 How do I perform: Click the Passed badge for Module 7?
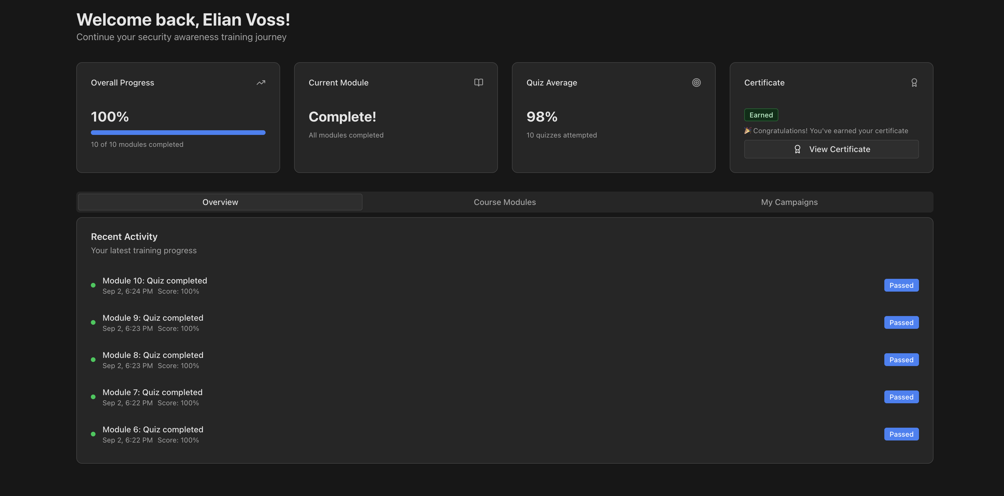901,397
